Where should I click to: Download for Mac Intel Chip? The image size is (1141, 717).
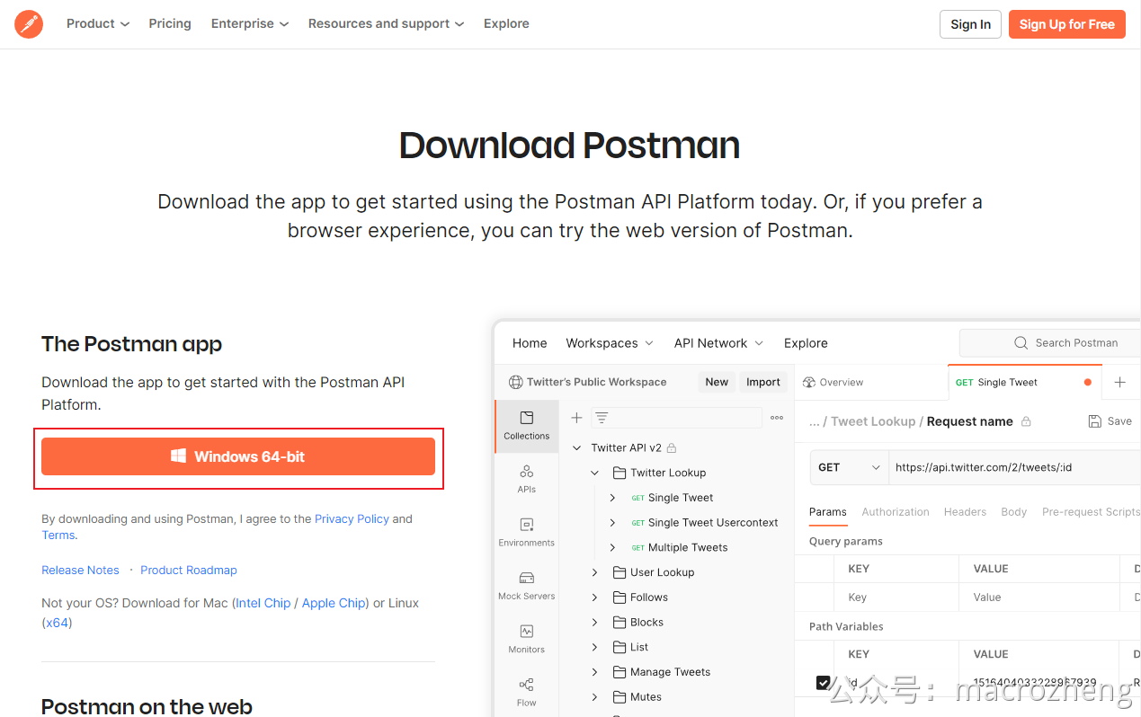[x=263, y=603]
